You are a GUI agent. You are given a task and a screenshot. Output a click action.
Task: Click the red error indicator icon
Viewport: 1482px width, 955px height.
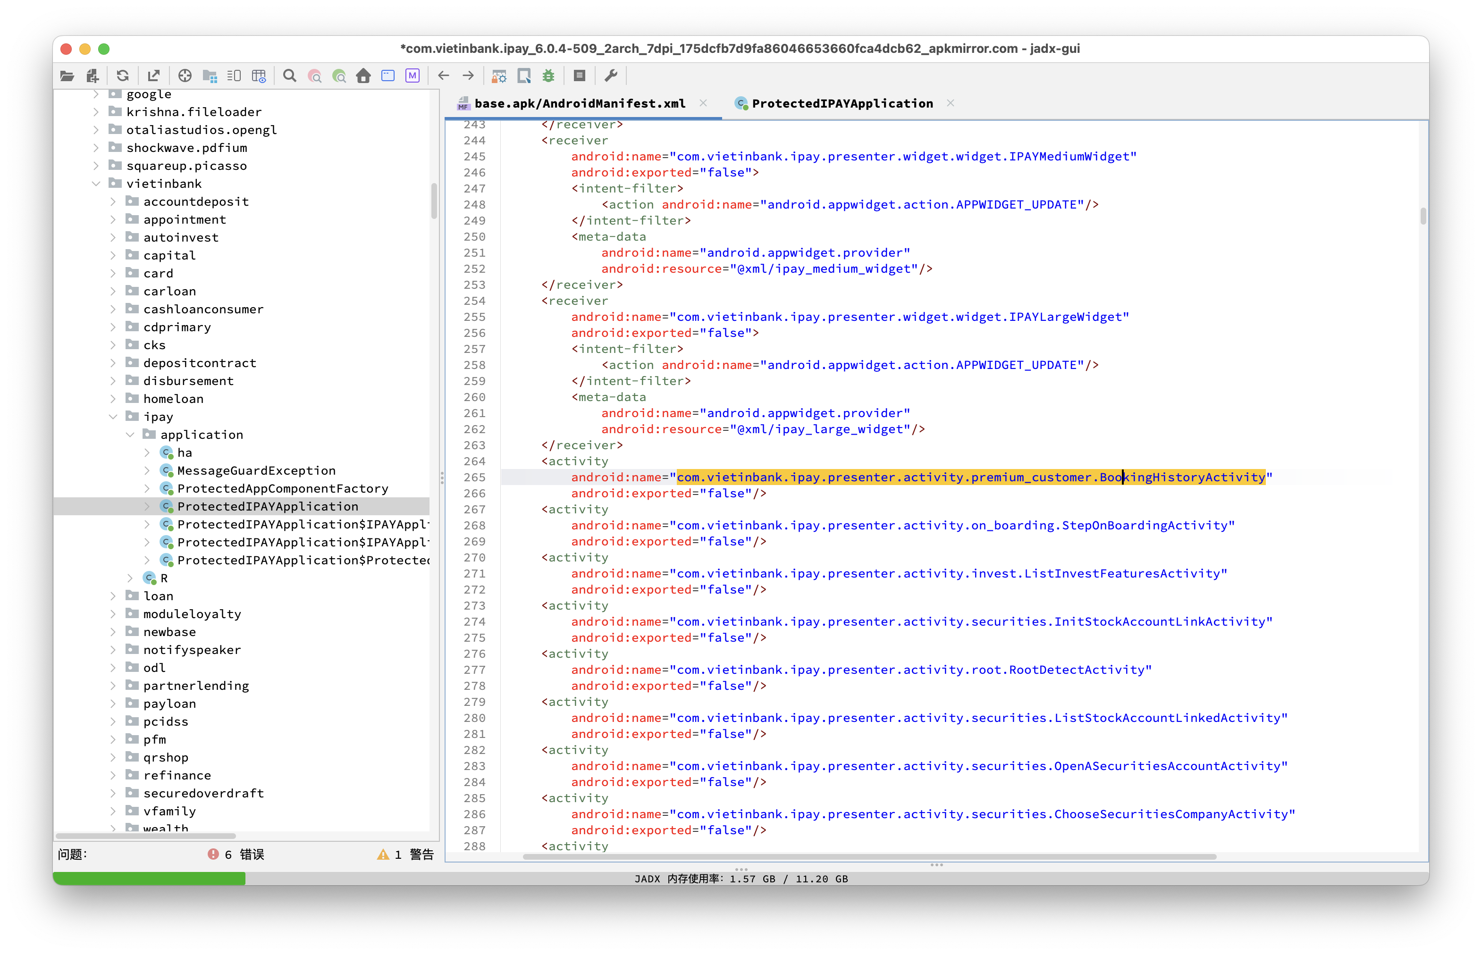pyautogui.click(x=213, y=854)
